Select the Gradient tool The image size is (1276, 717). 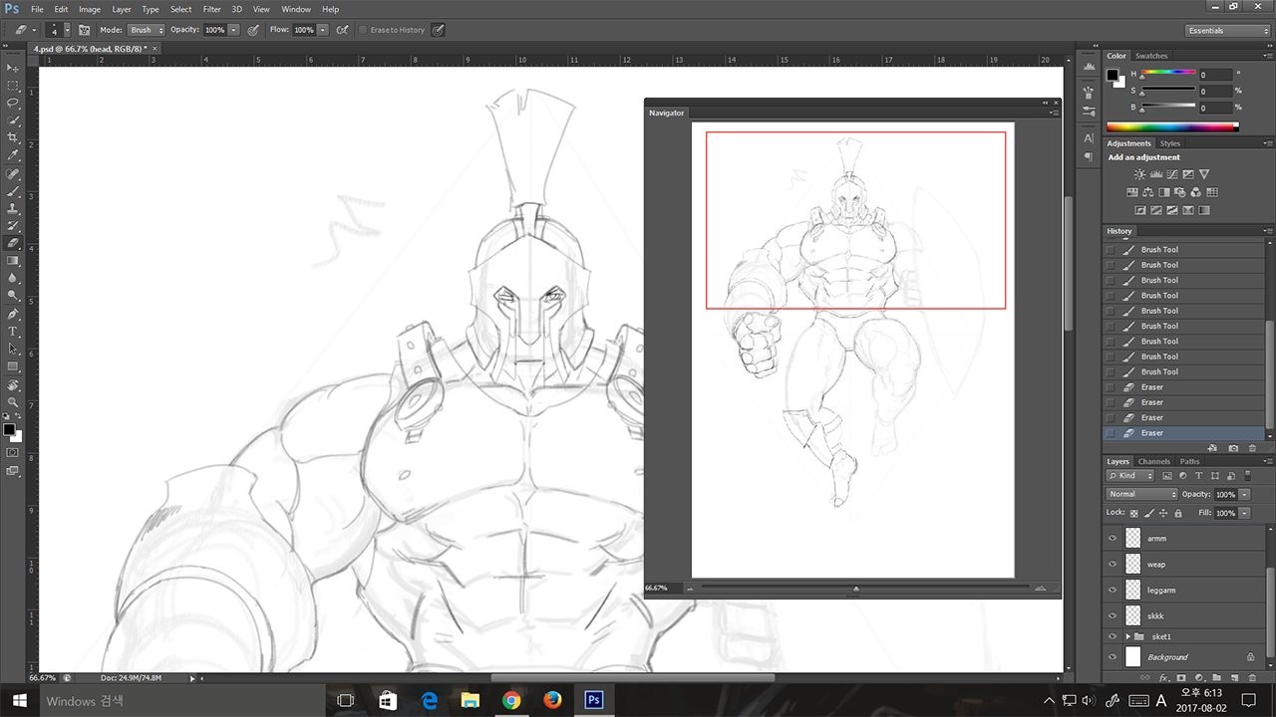(x=14, y=261)
